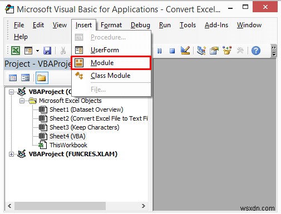Click the UserForm menu item icon
Image resolution: width=281 pixels, height=214 pixels.
pos(79,50)
